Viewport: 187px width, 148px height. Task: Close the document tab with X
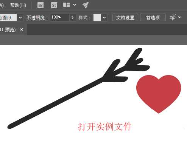(x=22, y=30)
